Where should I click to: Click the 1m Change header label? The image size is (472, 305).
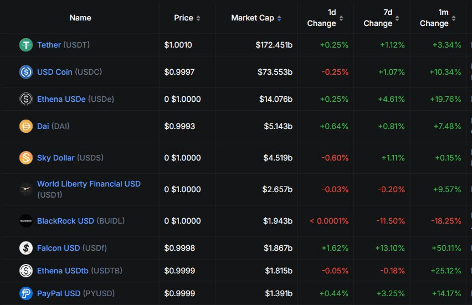tap(434, 18)
